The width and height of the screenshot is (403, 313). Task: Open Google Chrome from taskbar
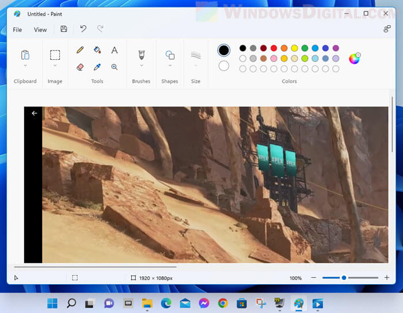coord(223,303)
